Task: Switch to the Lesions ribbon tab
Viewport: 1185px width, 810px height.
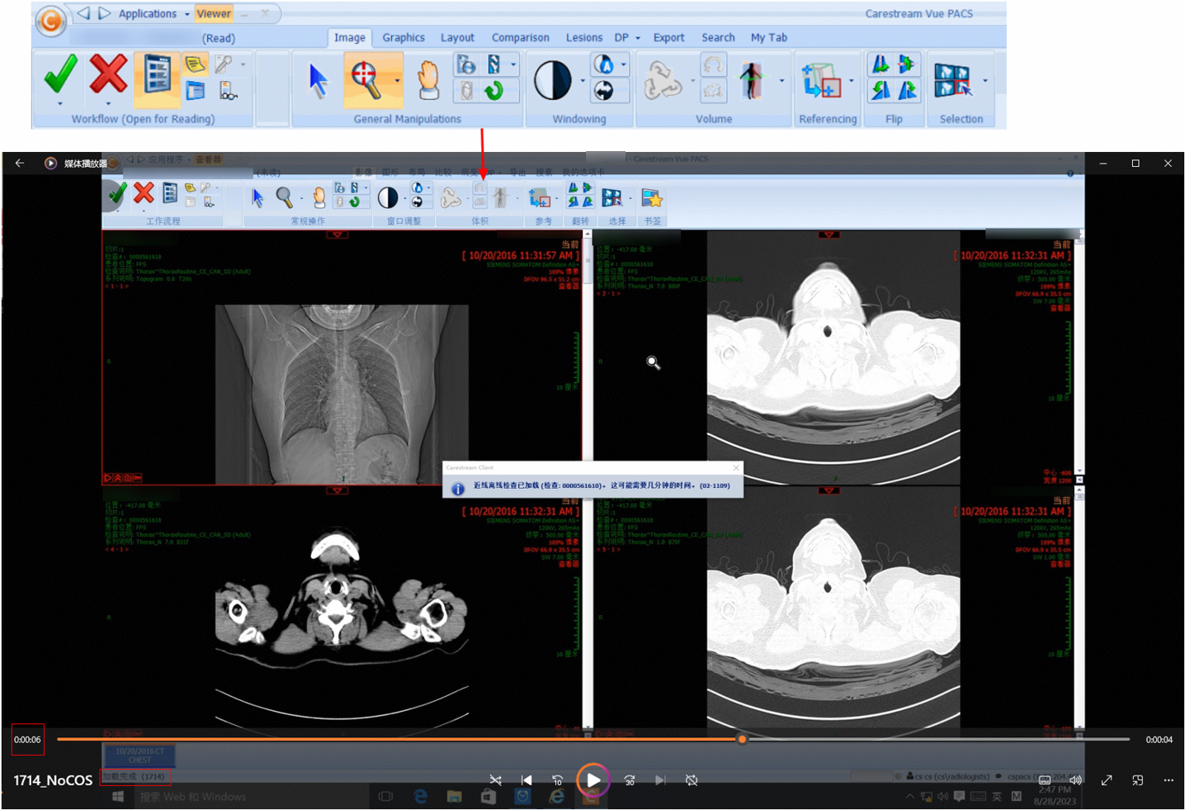Action: tap(584, 38)
